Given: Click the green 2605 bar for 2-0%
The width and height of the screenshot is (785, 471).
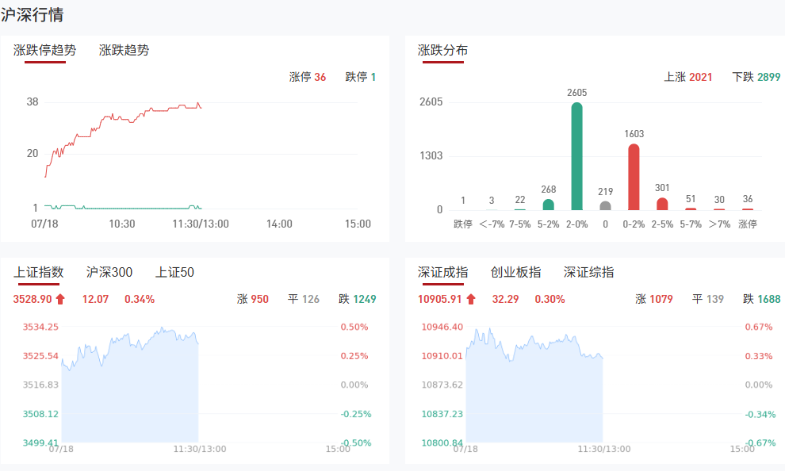Looking at the screenshot, I should (x=576, y=156).
